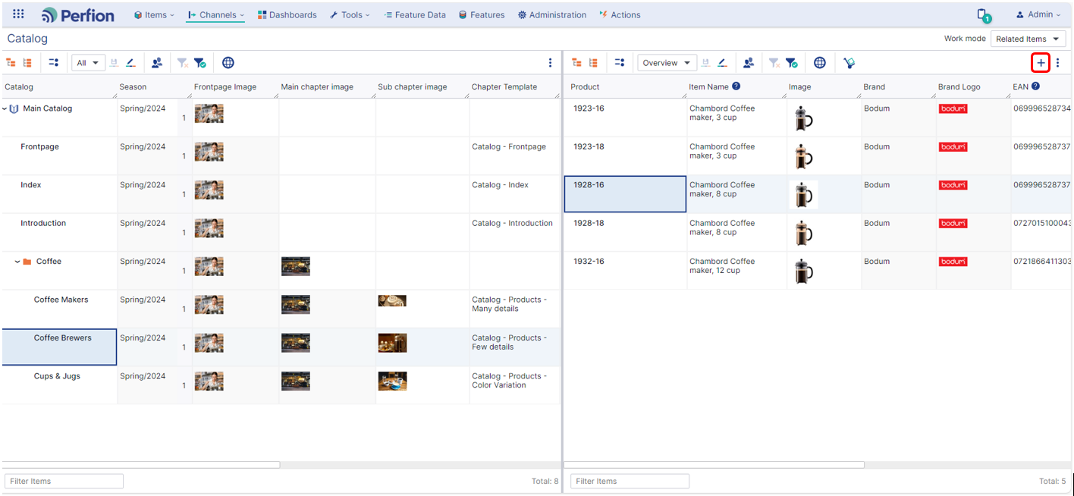Viewport: 1074px width, 496px height.
Task: Open more options kebab in Product pane
Action: pyautogui.click(x=1058, y=63)
